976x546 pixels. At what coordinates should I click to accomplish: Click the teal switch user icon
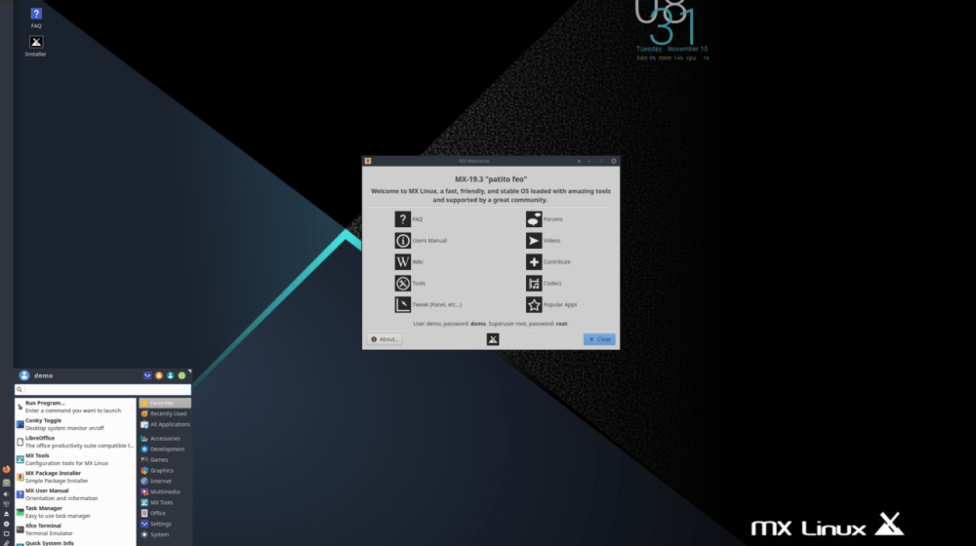point(170,375)
